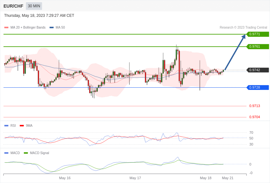Click the MACD Signal green legend swatch
The image size is (270, 183).
[x=26, y=153]
